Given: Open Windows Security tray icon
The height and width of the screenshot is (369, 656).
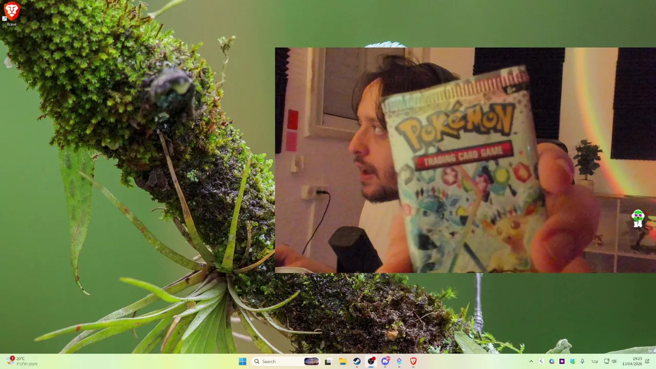Looking at the screenshot, I should pyautogui.click(x=572, y=361).
